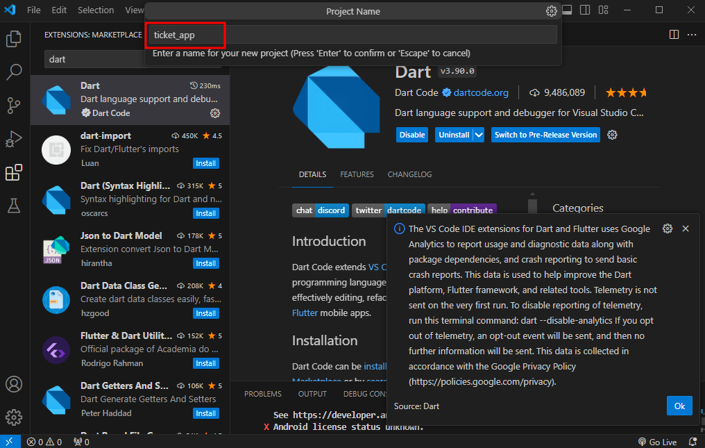Open the File menu
The width and height of the screenshot is (705, 448).
pyautogui.click(x=34, y=10)
